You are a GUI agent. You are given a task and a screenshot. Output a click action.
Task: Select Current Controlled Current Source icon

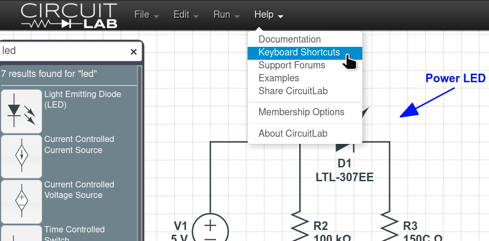coord(21,156)
